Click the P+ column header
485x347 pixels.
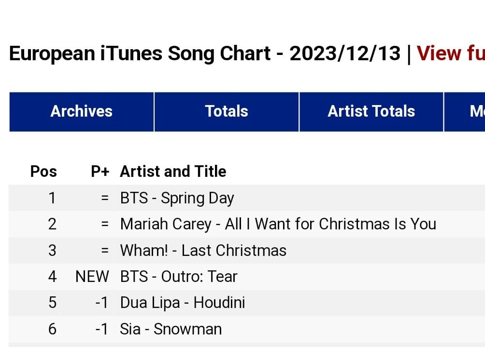(100, 171)
